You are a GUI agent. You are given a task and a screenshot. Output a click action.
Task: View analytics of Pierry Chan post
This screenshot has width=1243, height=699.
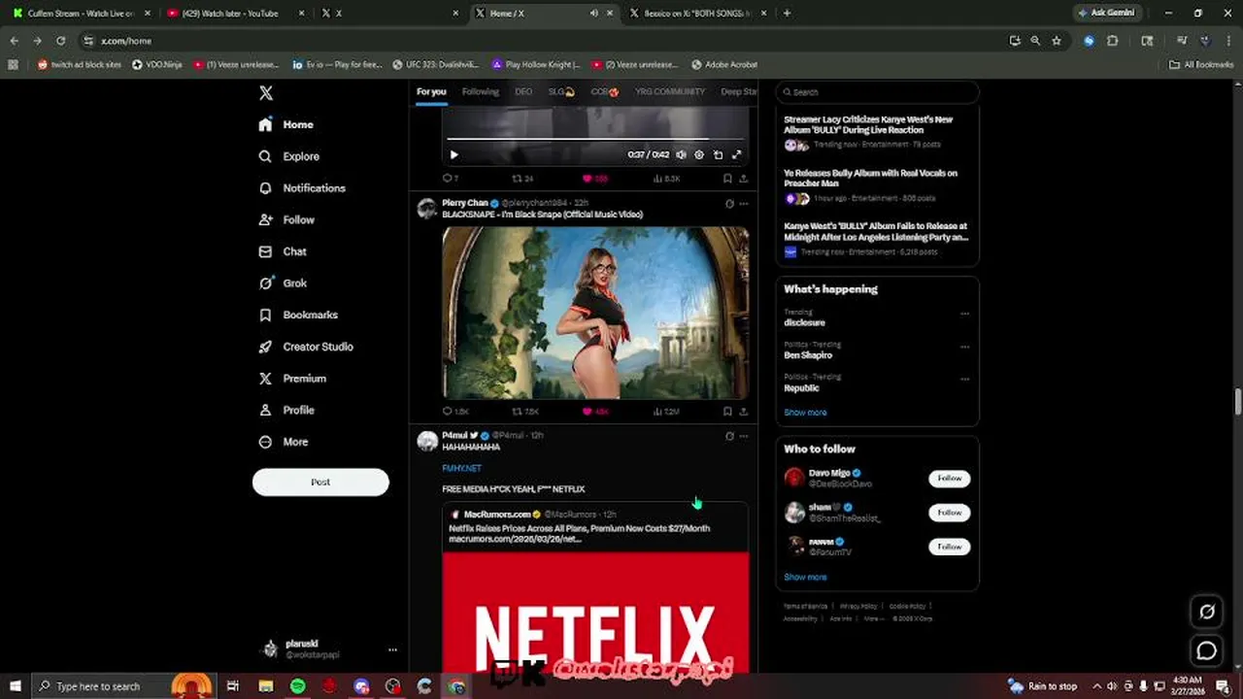pyautogui.click(x=665, y=412)
